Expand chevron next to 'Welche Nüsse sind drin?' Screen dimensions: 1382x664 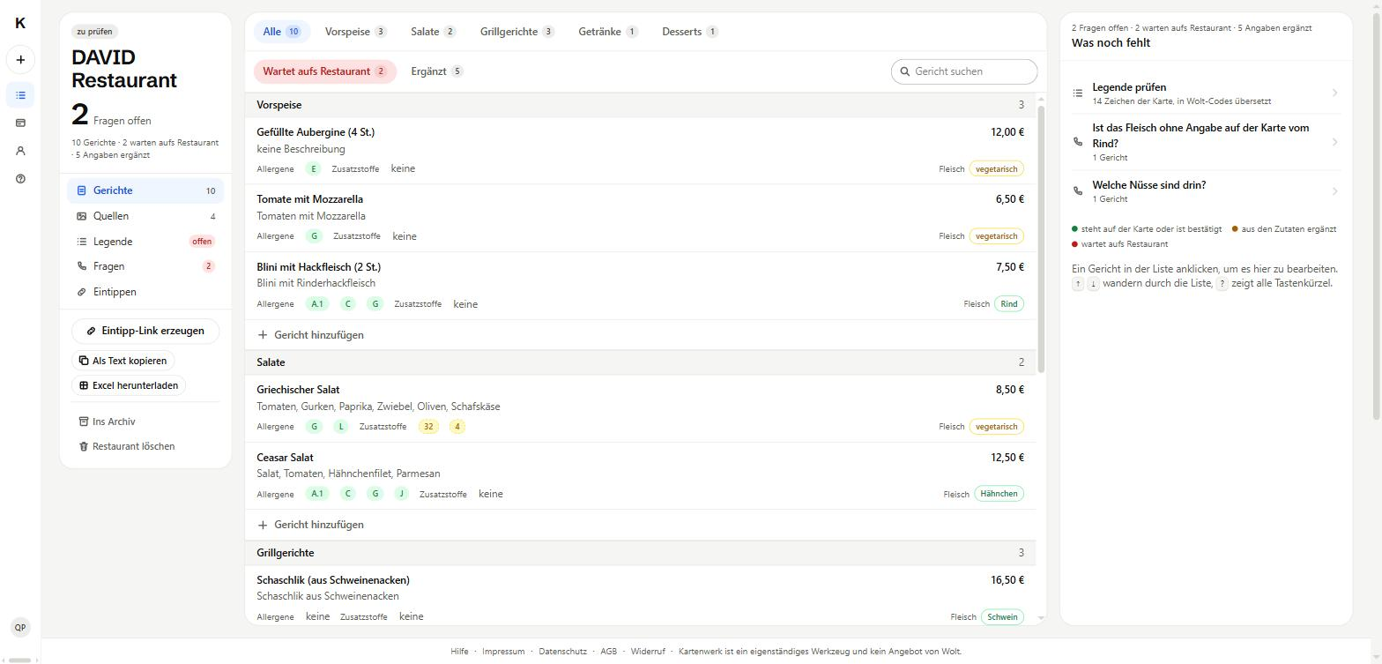pos(1334,191)
